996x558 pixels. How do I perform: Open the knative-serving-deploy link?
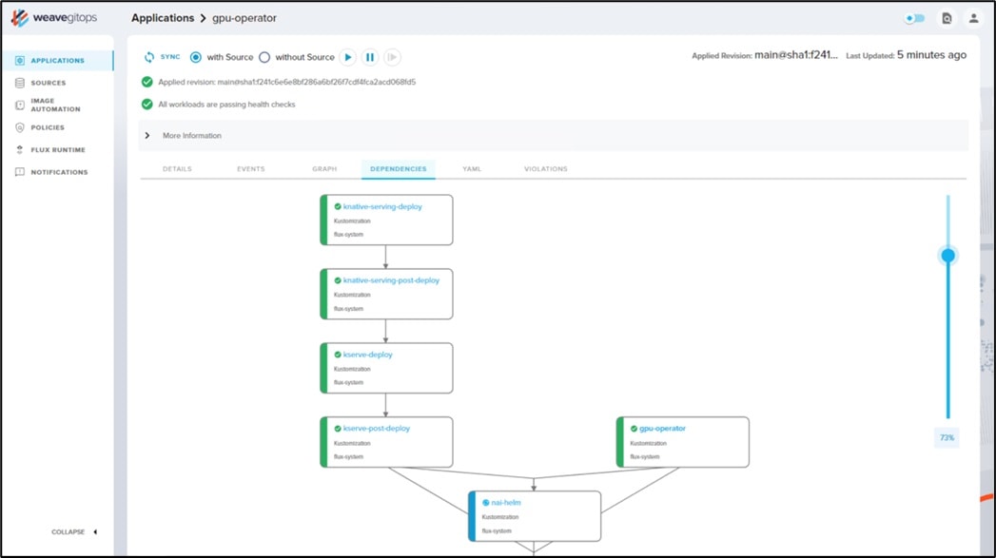382,206
